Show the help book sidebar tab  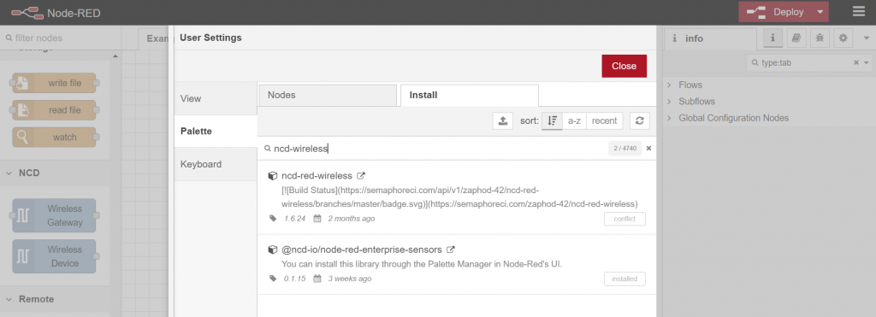point(796,38)
